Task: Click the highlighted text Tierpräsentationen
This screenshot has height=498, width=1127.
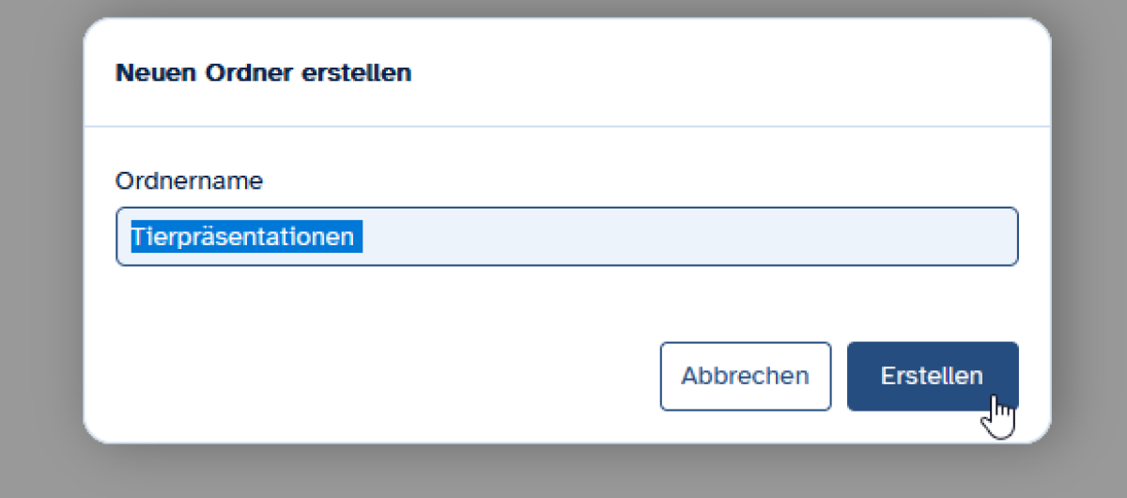Action: click(x=242, y=237)
